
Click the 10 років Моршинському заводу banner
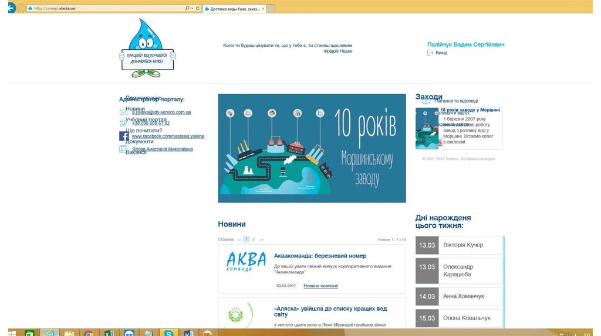tap(312, 148)
